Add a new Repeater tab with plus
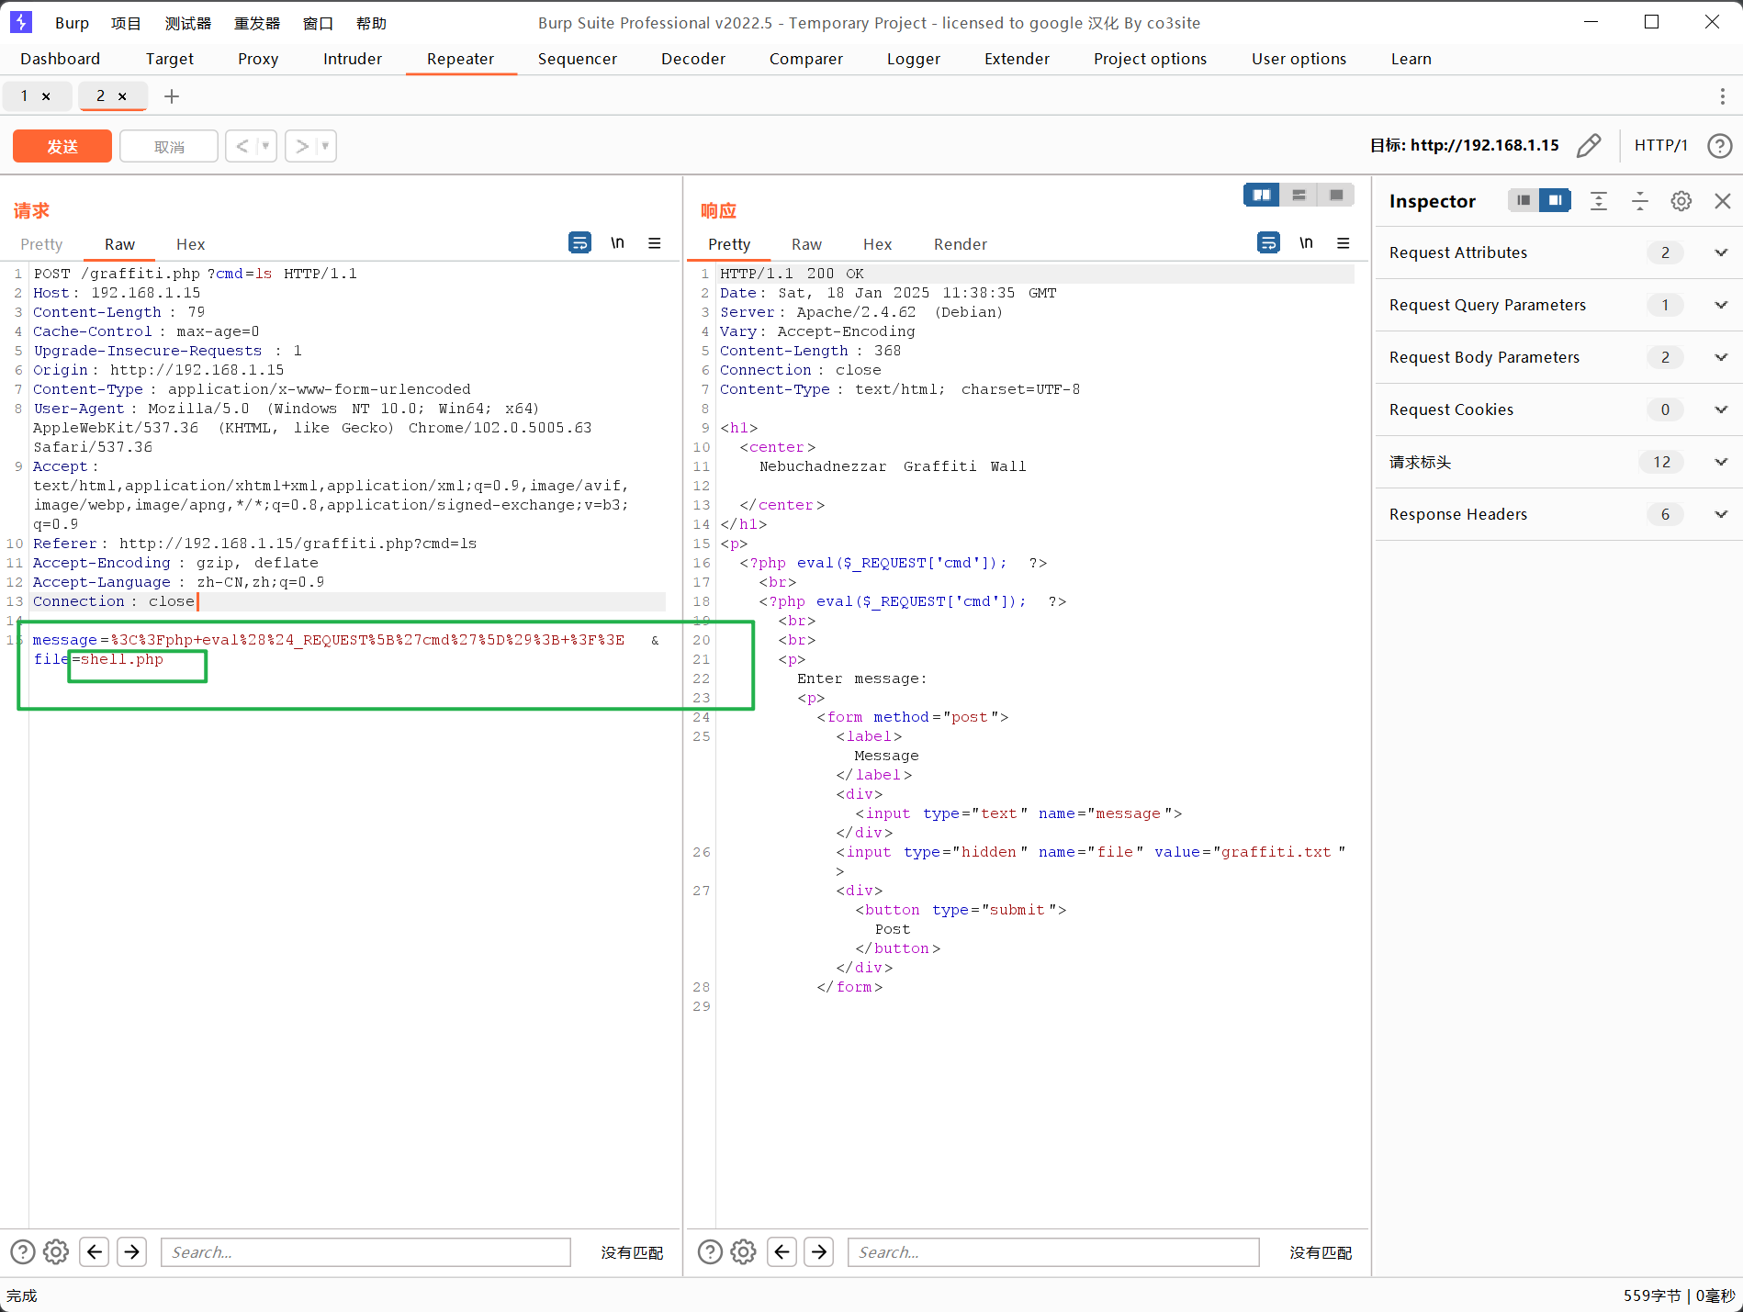 (x=172, y=96)
